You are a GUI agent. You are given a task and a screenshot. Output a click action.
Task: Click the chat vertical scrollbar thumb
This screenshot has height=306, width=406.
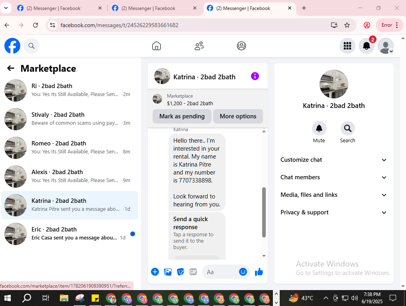[264, 212]
